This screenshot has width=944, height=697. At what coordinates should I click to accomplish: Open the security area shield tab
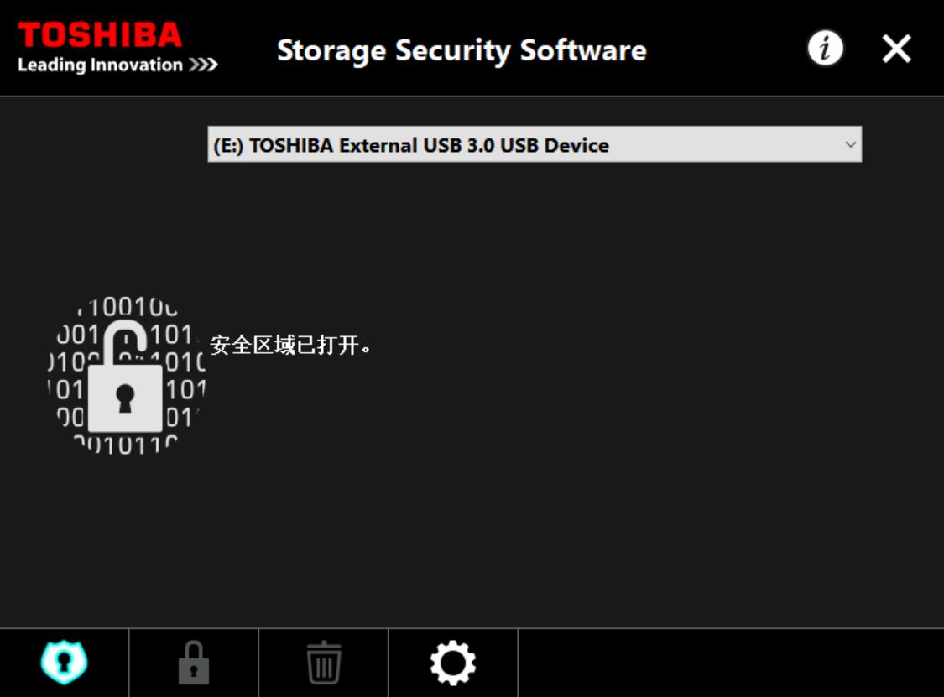pyautogui.click(x=65, y=663)
